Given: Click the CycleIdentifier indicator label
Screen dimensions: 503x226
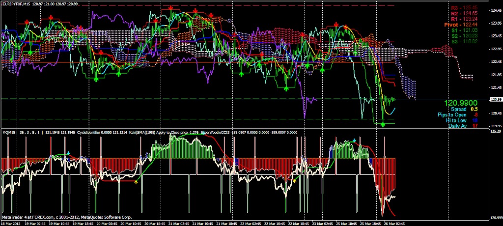Looking at the screenshot, I should point(89,132).
